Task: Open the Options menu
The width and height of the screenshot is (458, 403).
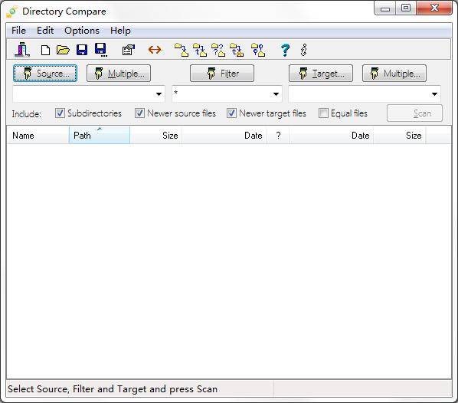Action: pyautogui.click(x=82, y=31)
